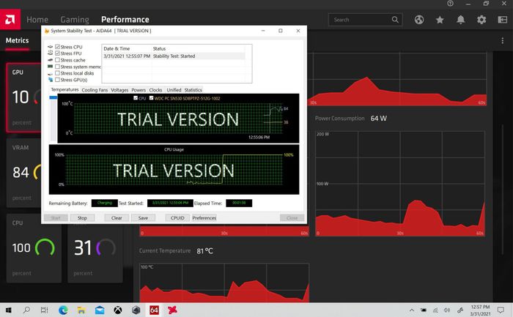This screenshot has height=317, width=513.
Task: Open the three-dot options menu in Metrics
Action: (x=502, y=40)
